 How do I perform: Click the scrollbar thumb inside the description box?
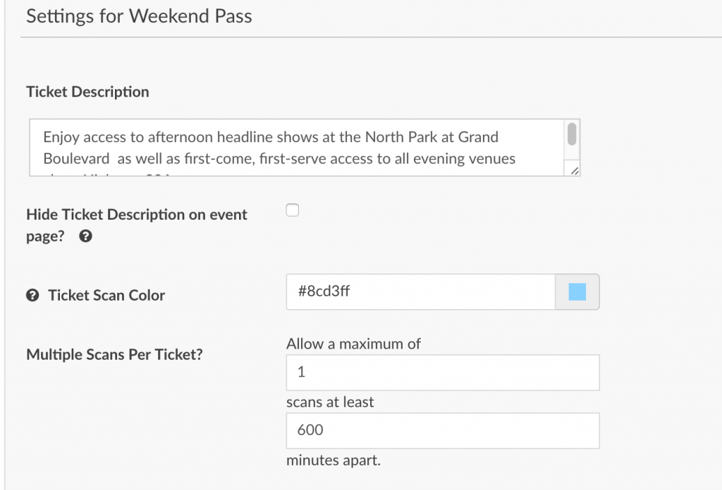coord(573,134)
